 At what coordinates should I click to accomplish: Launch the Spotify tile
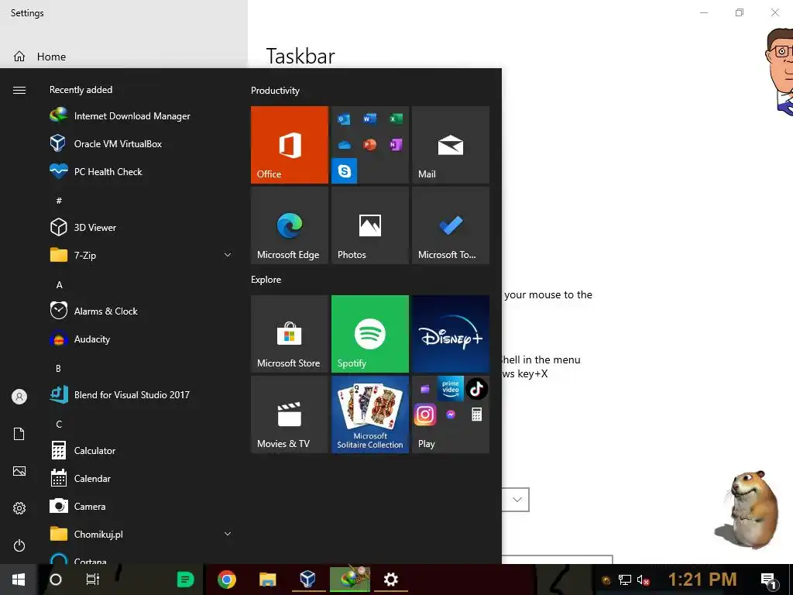pos(369,334)
